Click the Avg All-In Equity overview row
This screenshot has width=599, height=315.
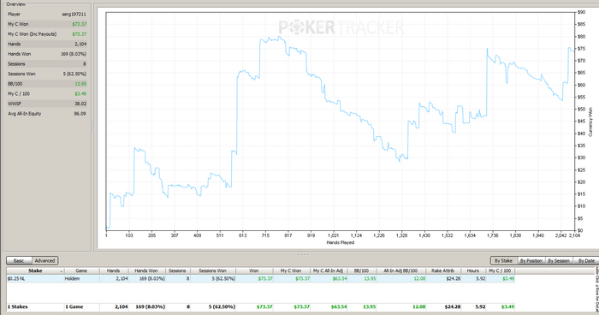[x=47, y=114]
